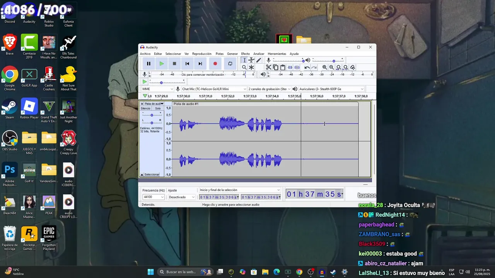
Task: Click the play-at-speed slider
Action: pyautogui.click(x=167, y=82)
